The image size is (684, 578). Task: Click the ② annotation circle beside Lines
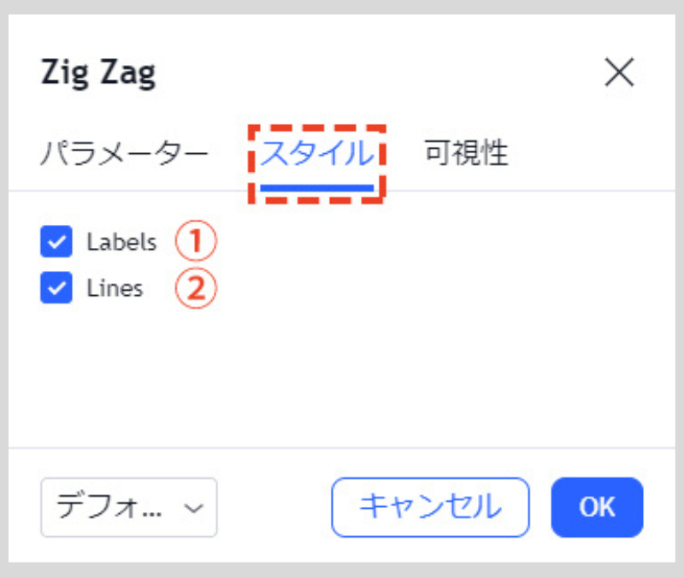pyautogui.click(x=195, y=288)
